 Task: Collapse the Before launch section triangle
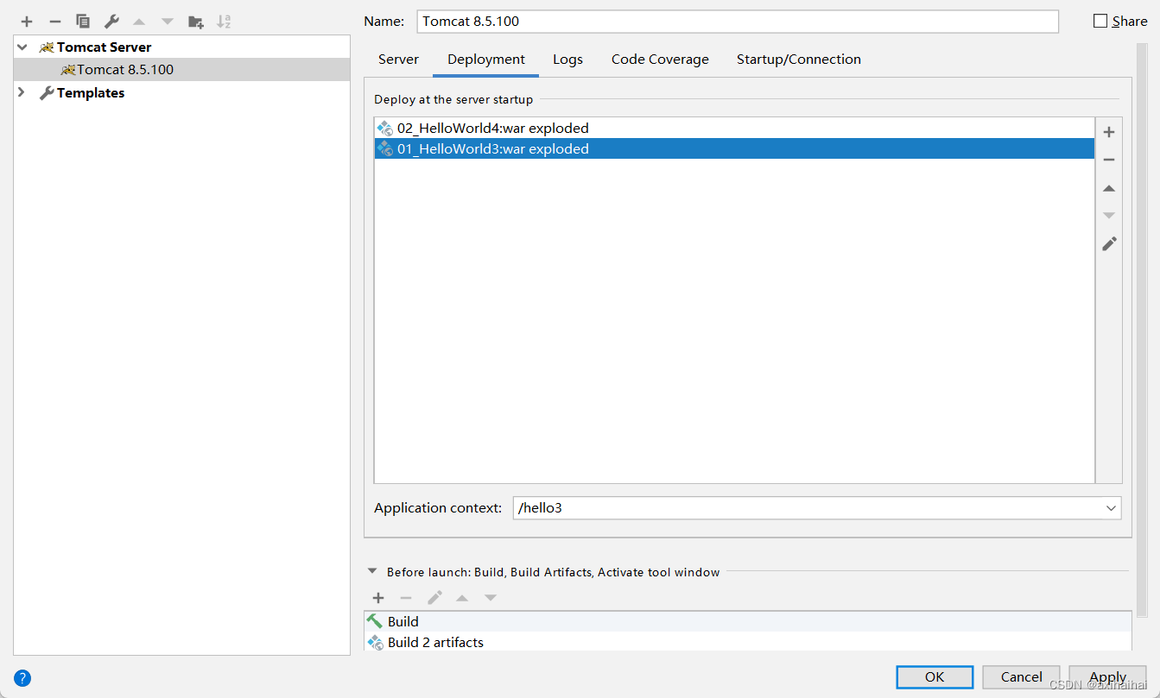pyautogui.click(x=372, y=571)
